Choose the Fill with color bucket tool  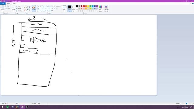click(27, 7)
